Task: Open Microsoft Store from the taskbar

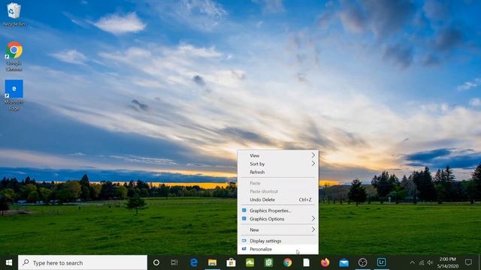Action: [231, 262]
